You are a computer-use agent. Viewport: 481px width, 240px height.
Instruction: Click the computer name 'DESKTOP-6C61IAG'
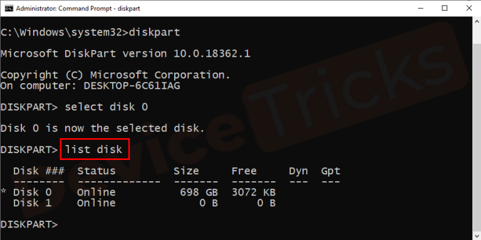[132, 86]
